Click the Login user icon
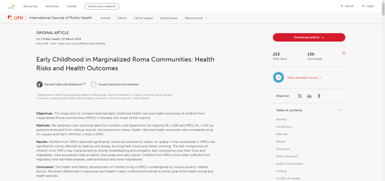This screenshot has height=181, width=385. pyautogui.click(x=364, y=6)
